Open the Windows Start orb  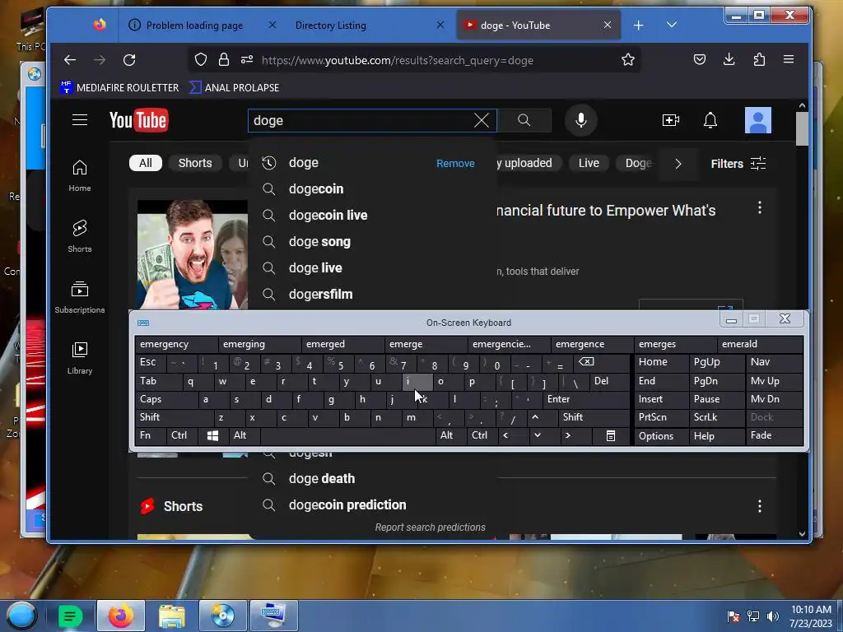pos(21,616)
